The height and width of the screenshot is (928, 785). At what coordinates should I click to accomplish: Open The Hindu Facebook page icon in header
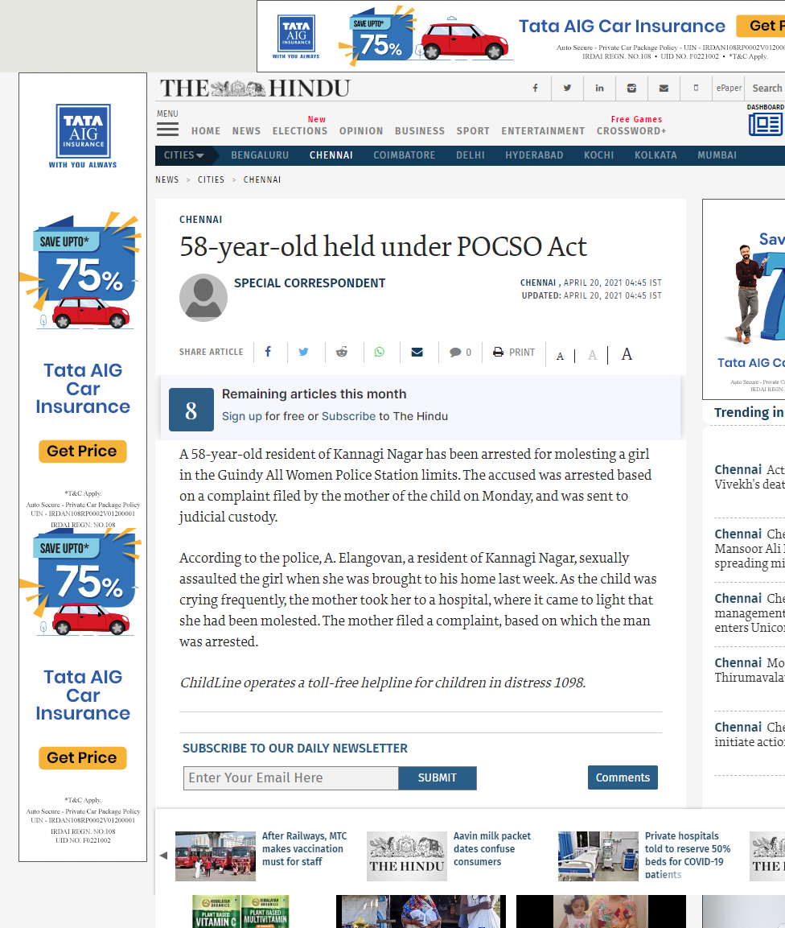click(x=536, y=89)
